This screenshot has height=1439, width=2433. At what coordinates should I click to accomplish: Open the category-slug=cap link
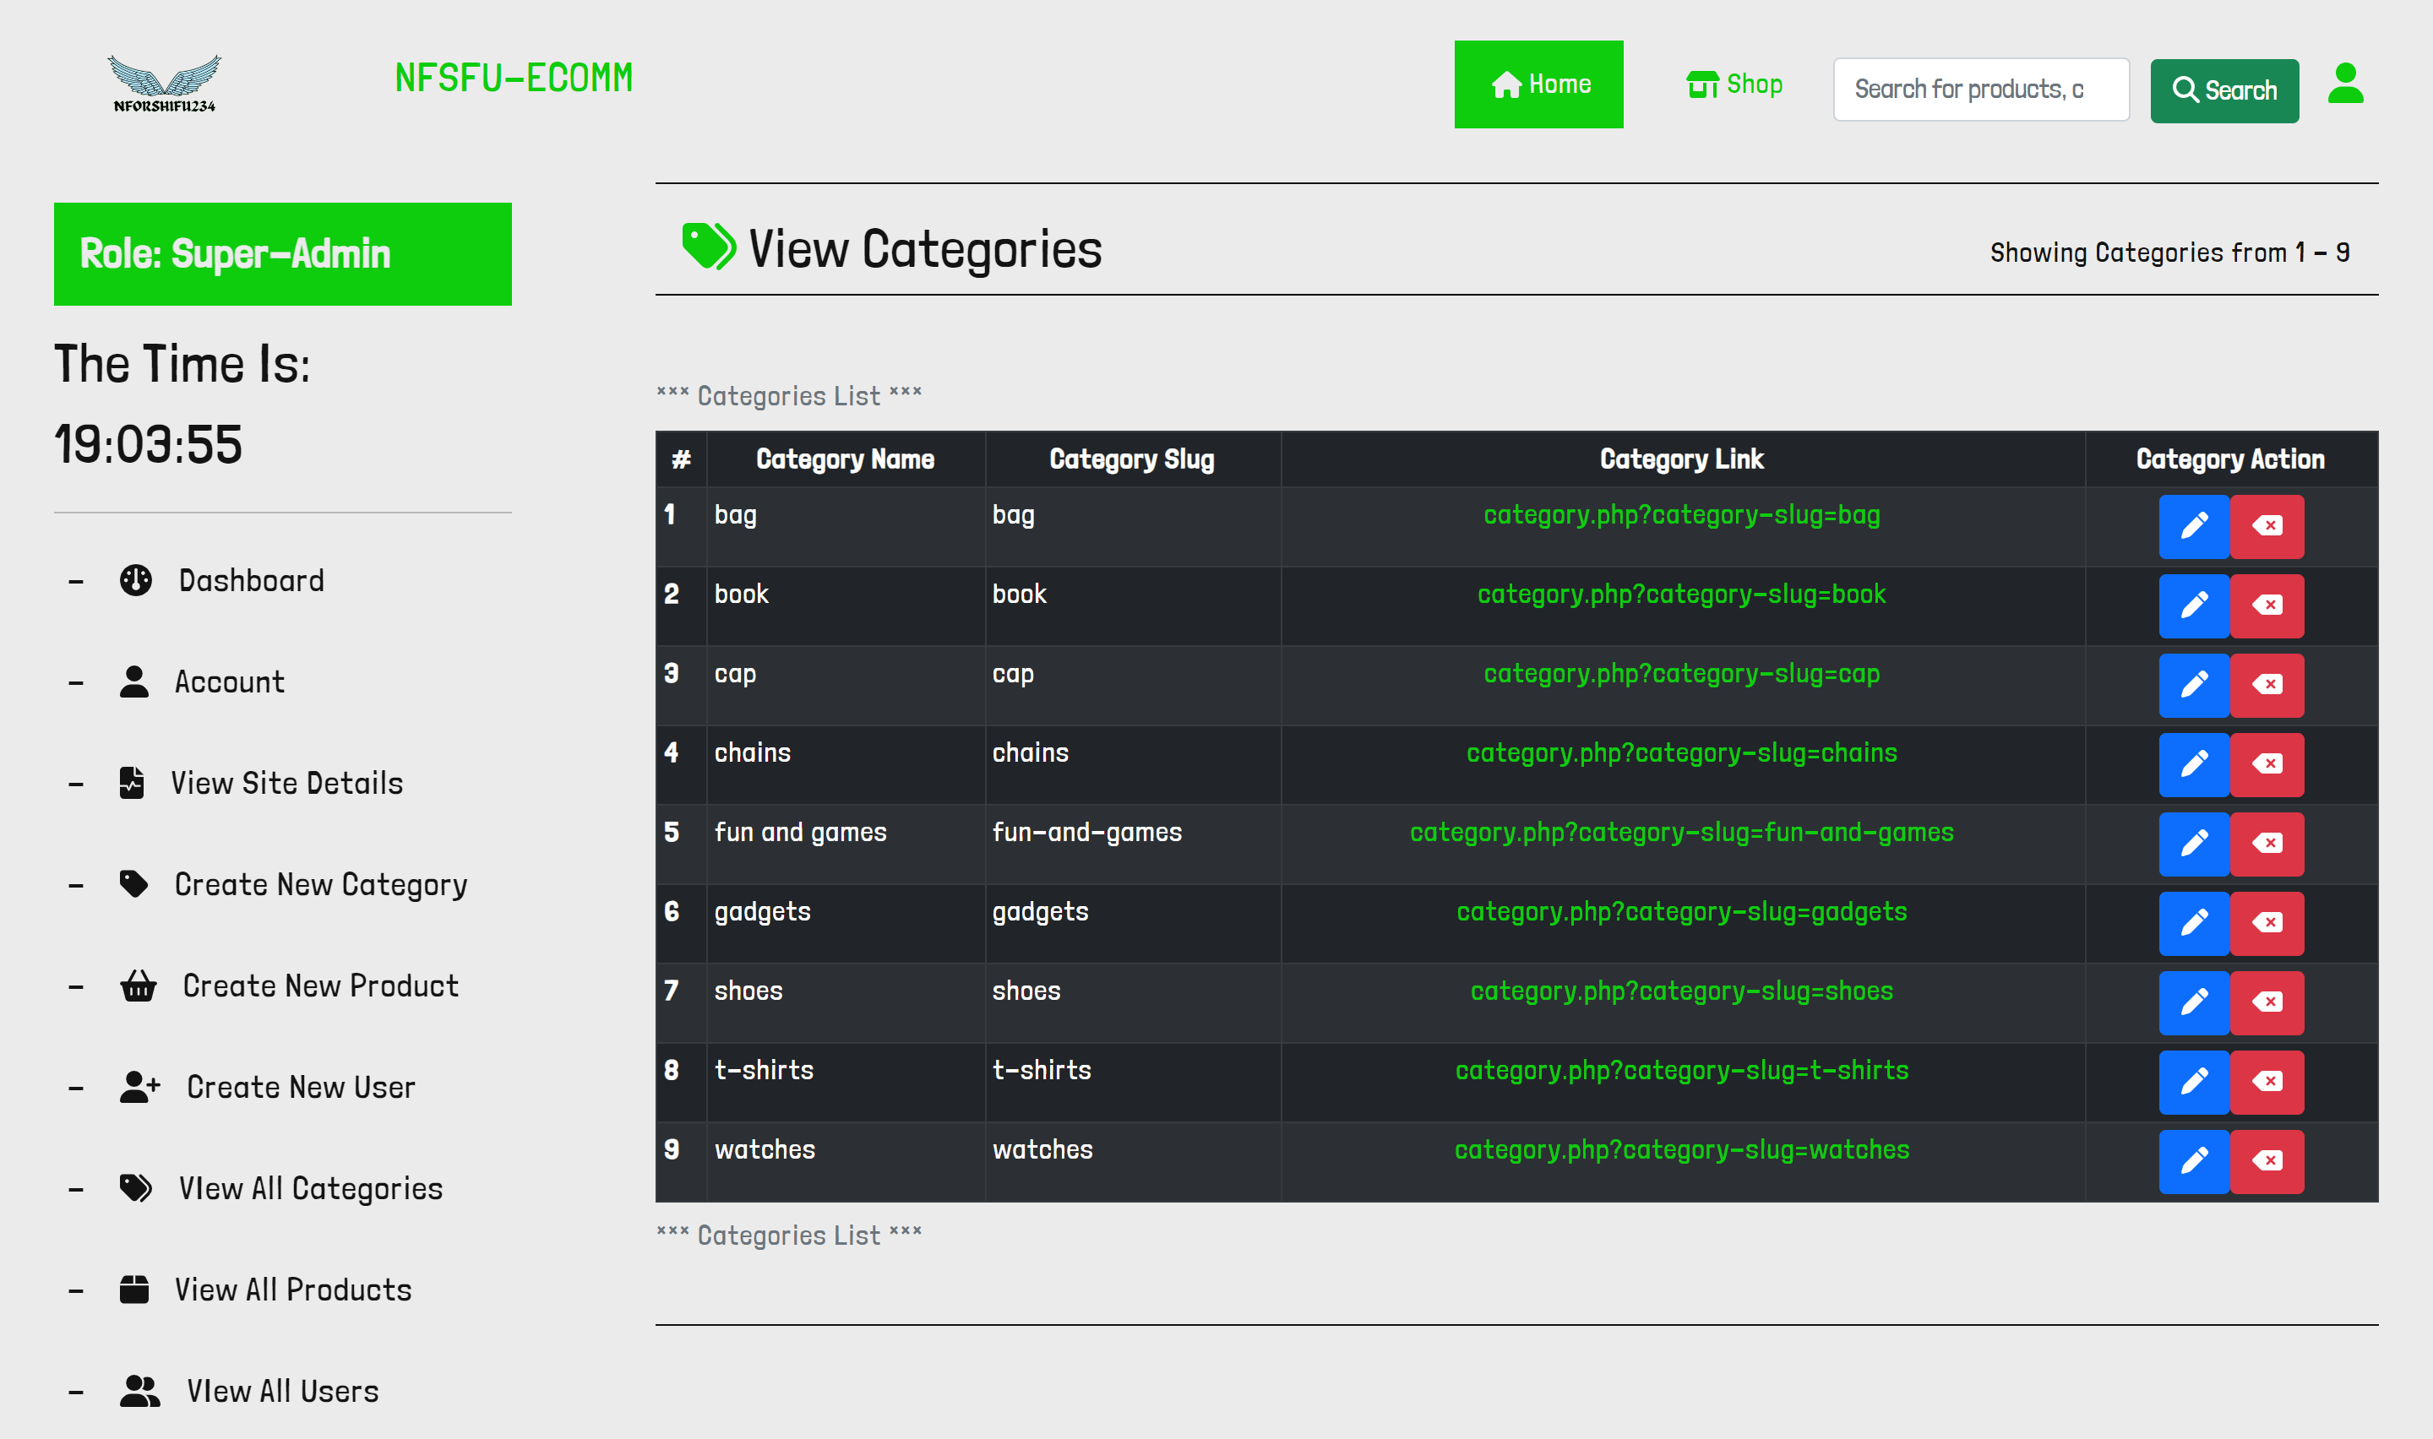coord(1680,674)
